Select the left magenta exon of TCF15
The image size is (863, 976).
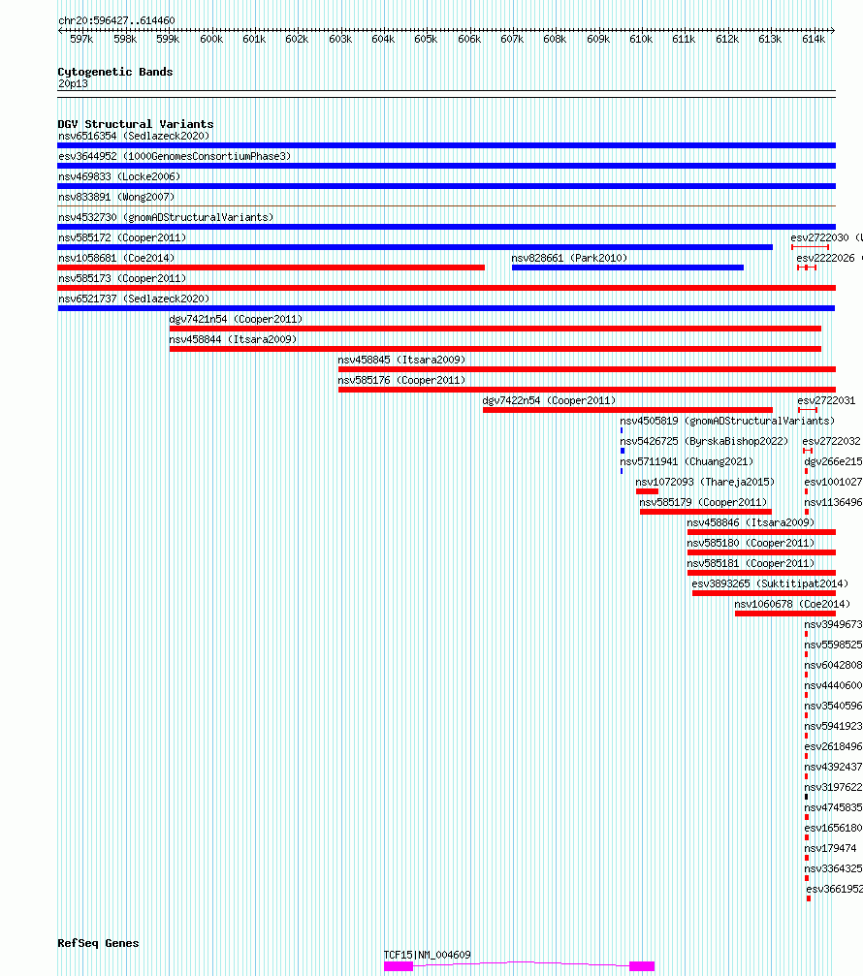(399, 966)
